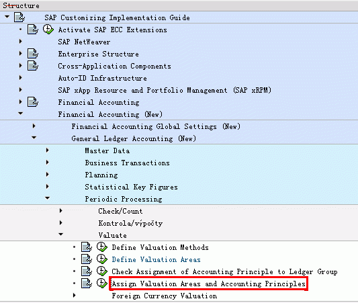Open documentation icon of SAP Customizing Implementation Guide
The height and width of the screenshot is (303, 358).
coord(19,17)
